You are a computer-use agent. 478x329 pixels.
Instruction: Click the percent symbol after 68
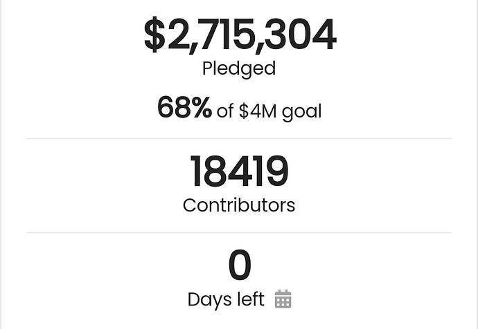point(202,107)
